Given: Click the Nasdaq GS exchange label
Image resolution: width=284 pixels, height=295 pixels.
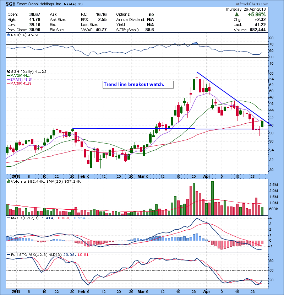Looking at the screenshot, I should coord(73,4).
